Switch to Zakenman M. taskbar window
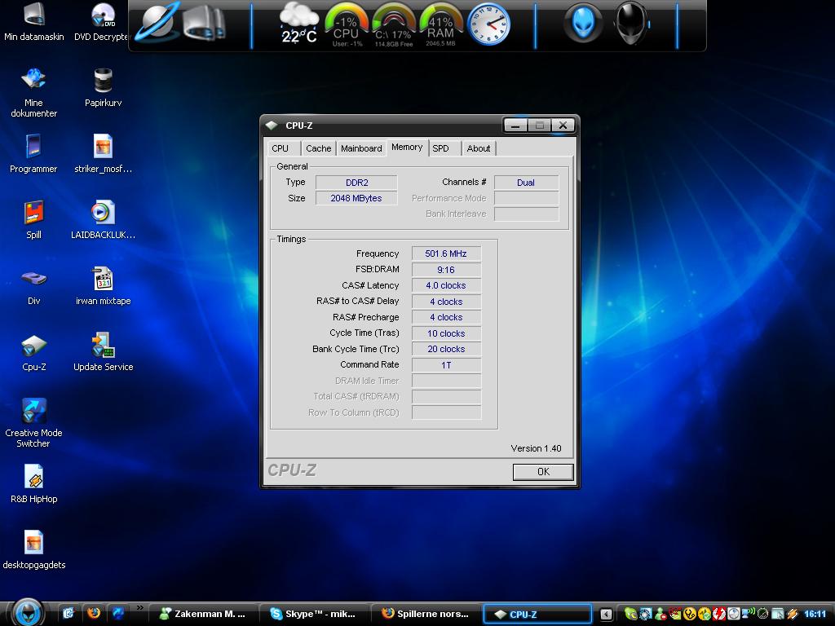Image resolution: width=835 pixels, height=626 pixels. [203, 614]
